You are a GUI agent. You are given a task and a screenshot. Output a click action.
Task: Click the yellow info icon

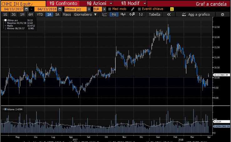(x=172, y=9)
